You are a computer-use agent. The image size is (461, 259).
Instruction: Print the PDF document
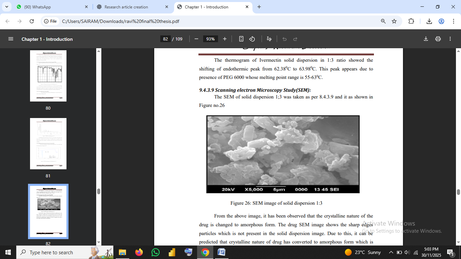[438, 39]
